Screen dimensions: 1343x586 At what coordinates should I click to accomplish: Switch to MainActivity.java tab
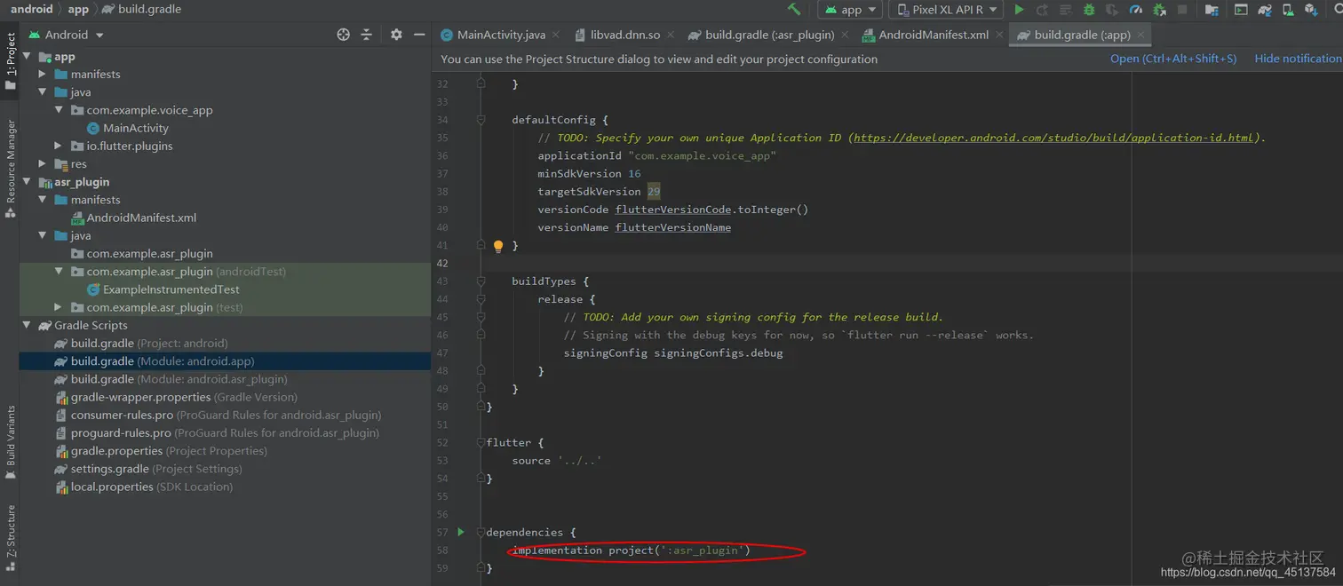point(501,36)
